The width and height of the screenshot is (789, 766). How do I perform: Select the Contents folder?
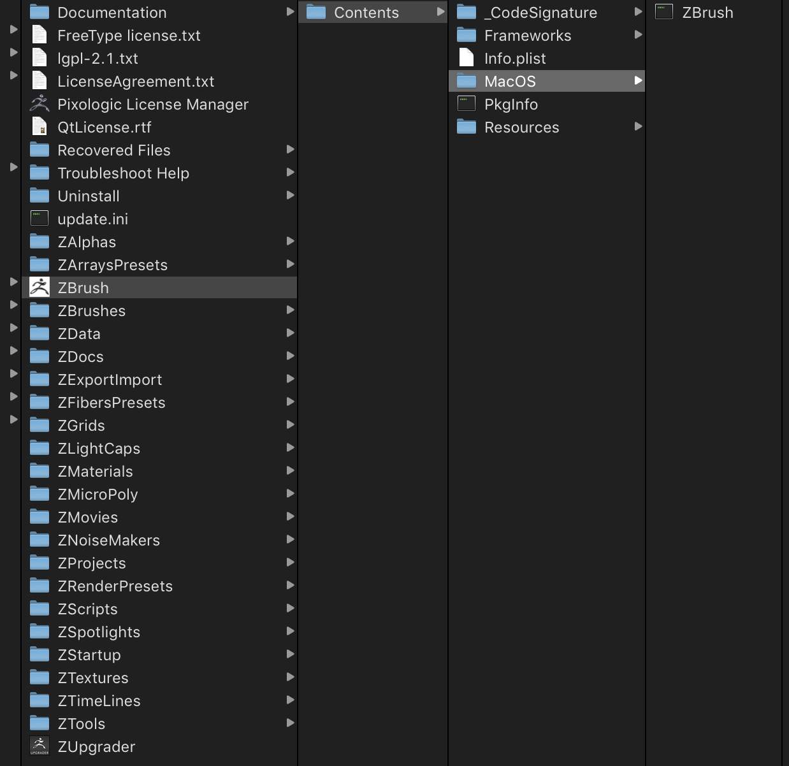[x=366, y=12]
